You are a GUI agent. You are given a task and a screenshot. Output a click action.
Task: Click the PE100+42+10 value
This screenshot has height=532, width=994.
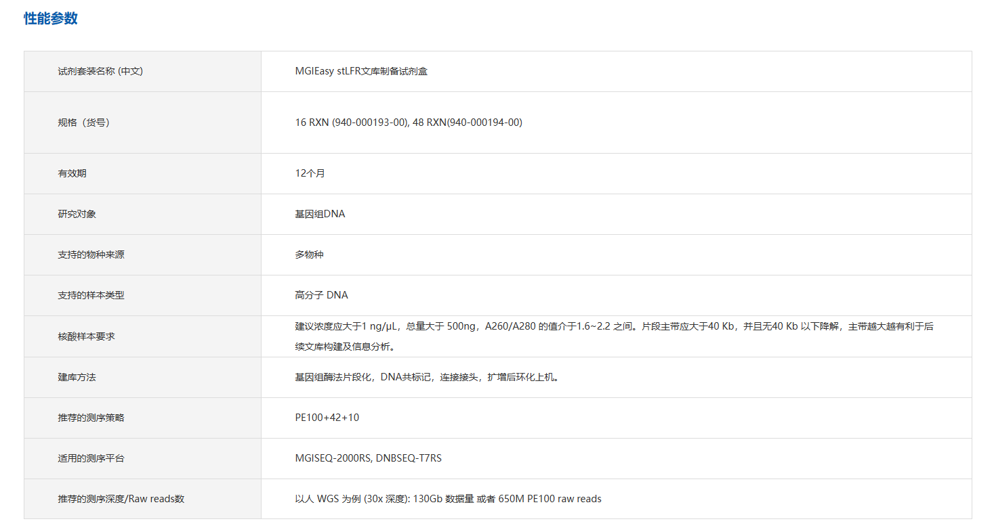(327, 418)
